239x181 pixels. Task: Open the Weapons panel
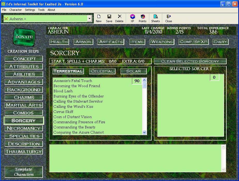point(162,42)
